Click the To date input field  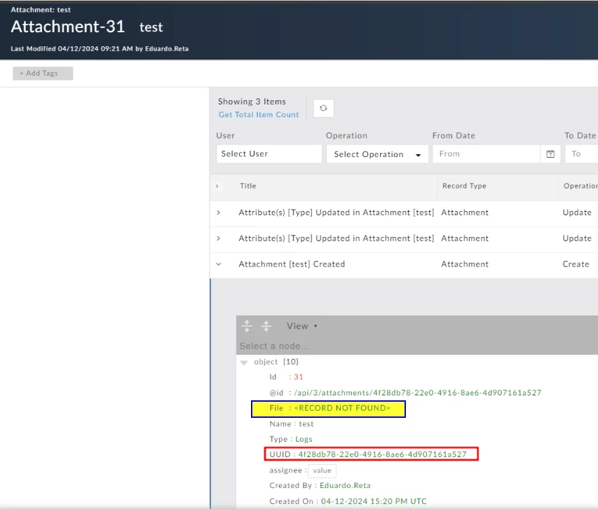pyautogui.click(x=582, y=154)
